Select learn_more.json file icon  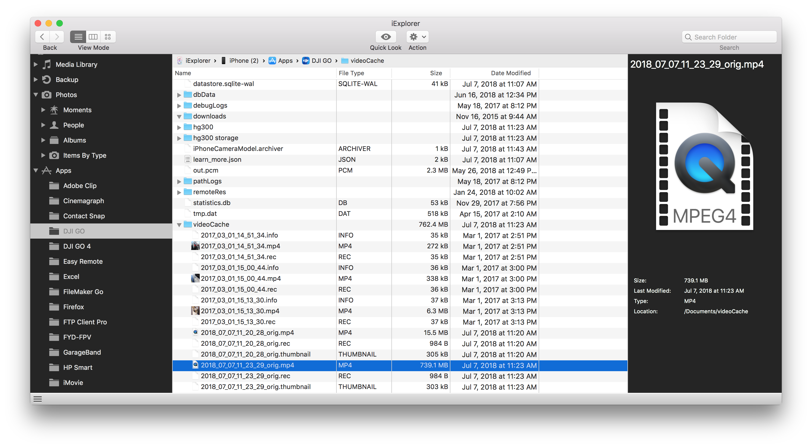tap(188, 159)
